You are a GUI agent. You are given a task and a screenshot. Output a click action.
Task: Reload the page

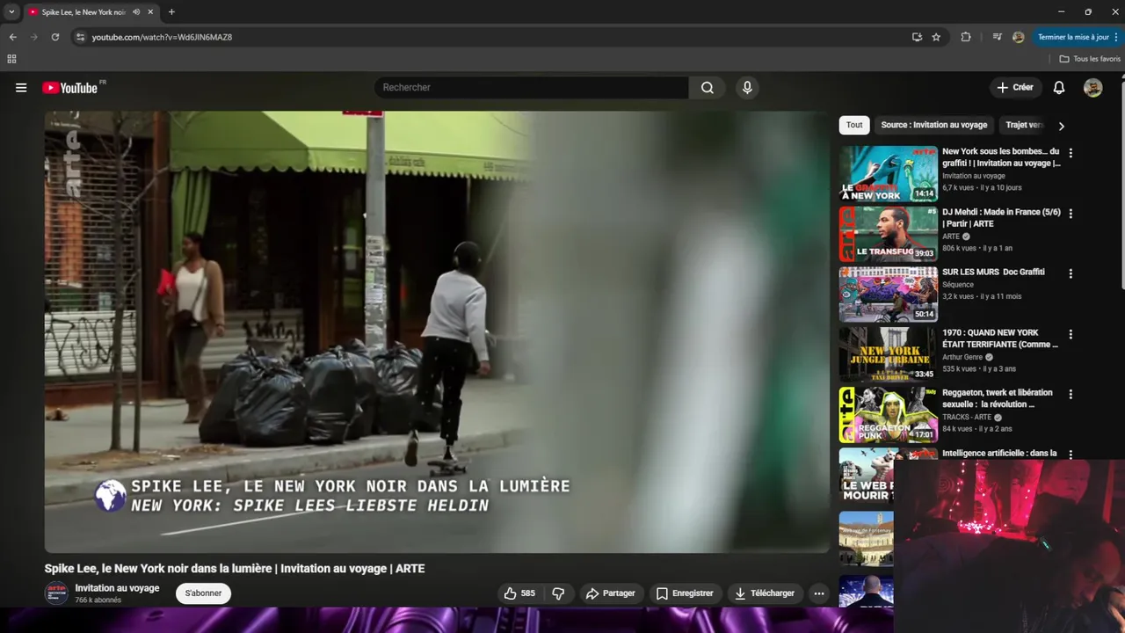point(54,37)
